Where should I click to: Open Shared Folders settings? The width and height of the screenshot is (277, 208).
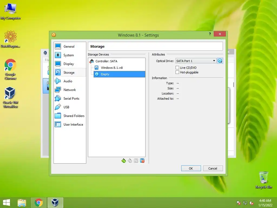point(70,116)
